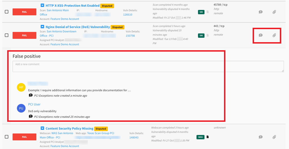Click the Add a new comment field

tap(148, 67)
